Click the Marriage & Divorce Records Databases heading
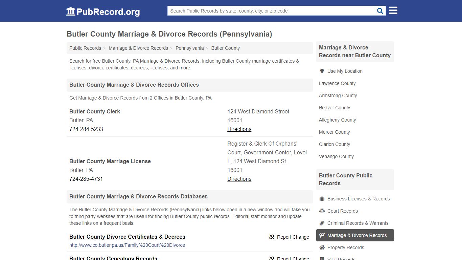Screen dimensions: 462x260 (x=138, y=196)
